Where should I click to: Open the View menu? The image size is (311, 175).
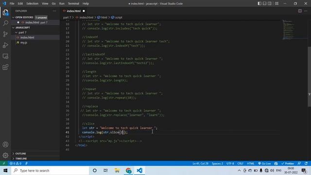(x=45, y=3)
